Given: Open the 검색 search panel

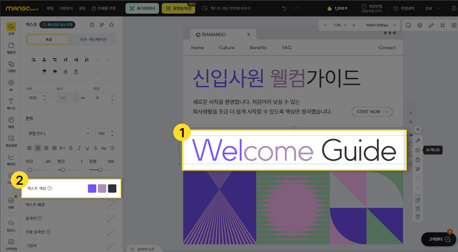Looking at the screenshot, I should click(11, 29).
